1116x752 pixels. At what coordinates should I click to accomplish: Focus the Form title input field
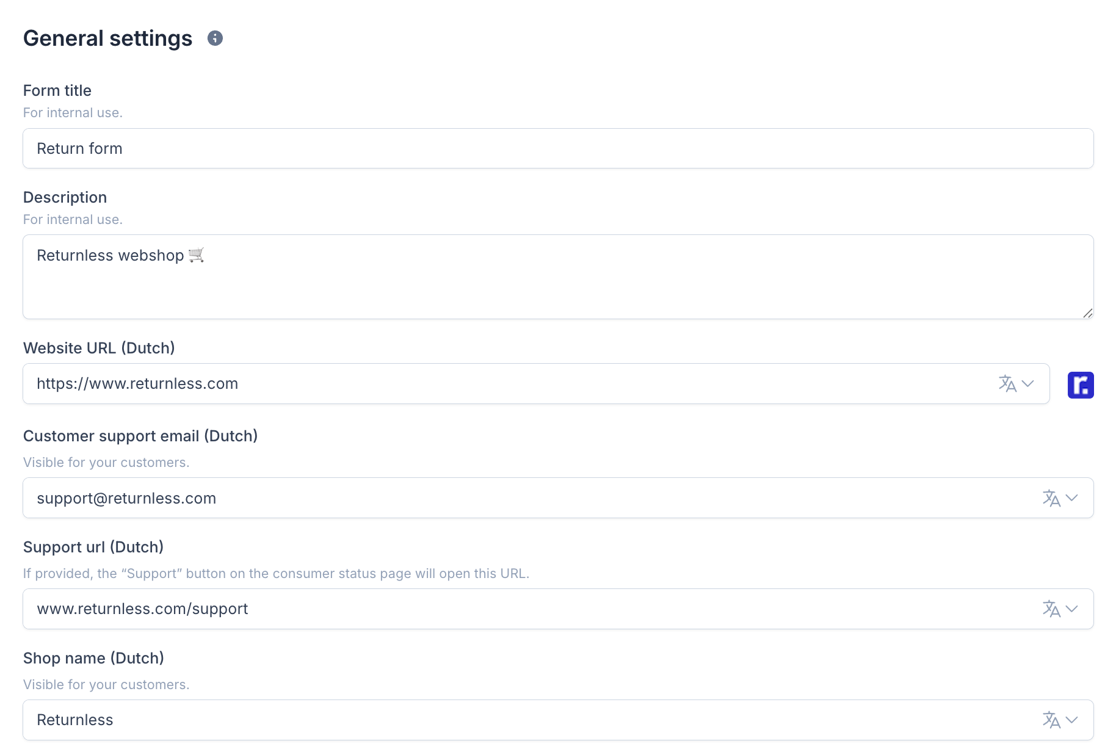click(558, 148)
